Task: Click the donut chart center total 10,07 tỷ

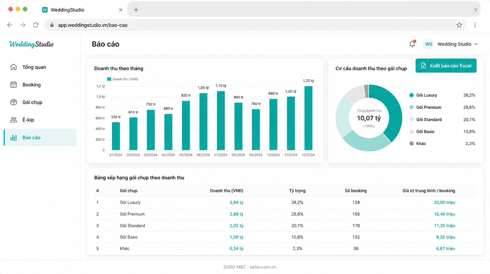Action: pos(369,118)
